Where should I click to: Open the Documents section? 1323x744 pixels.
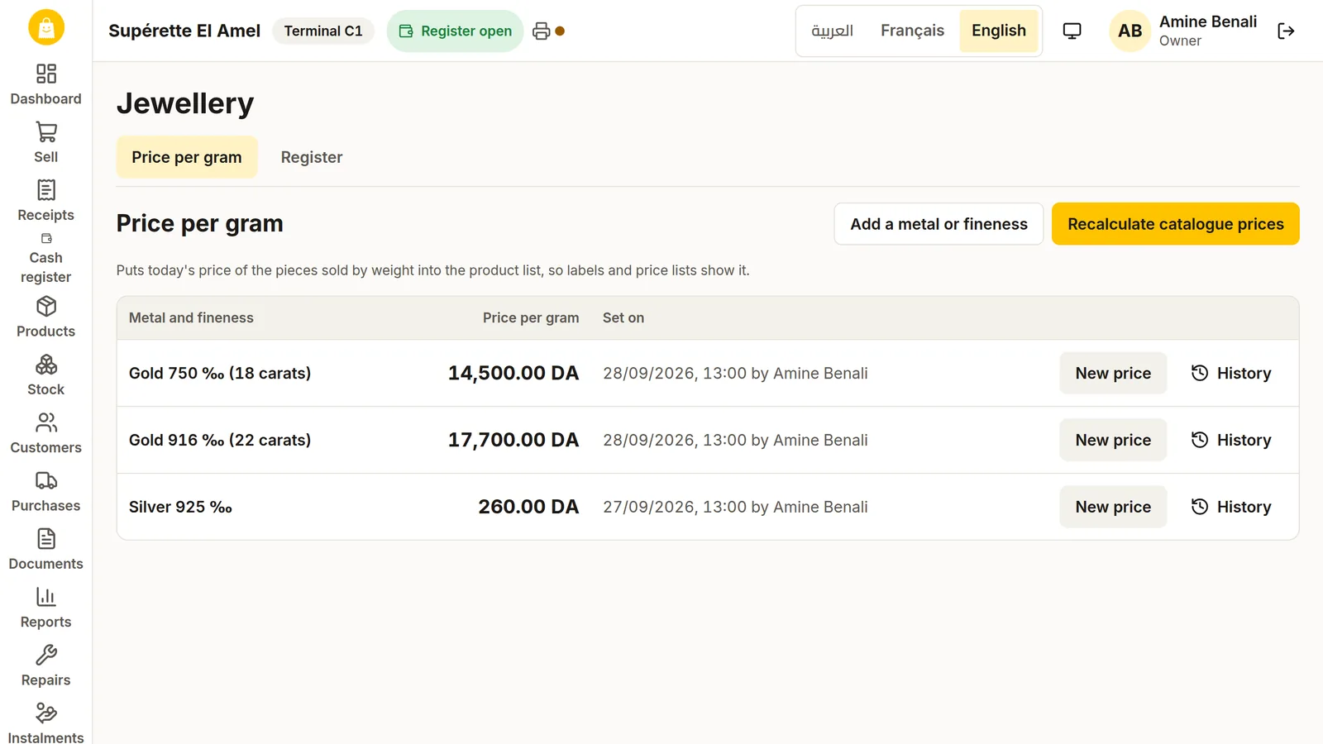tap(46, 551)
